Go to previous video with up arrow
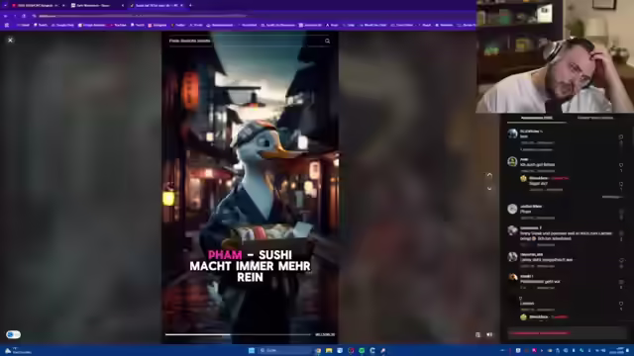This screenshot has height=356, width=634. point(489,175)
